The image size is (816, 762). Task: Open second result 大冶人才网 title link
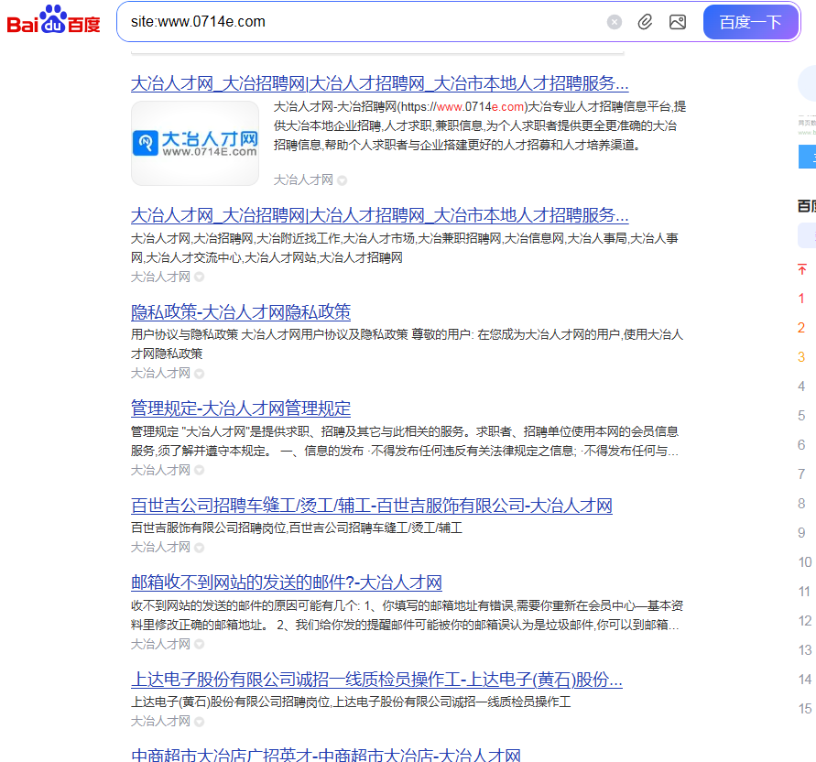coord(379,215)
